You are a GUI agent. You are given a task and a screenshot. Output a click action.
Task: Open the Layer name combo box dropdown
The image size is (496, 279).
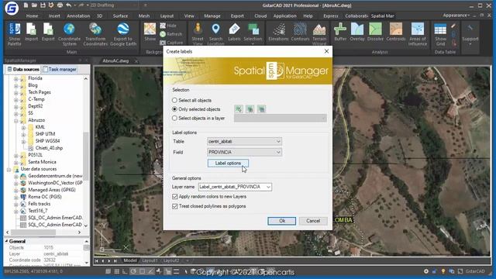point(268,187)
